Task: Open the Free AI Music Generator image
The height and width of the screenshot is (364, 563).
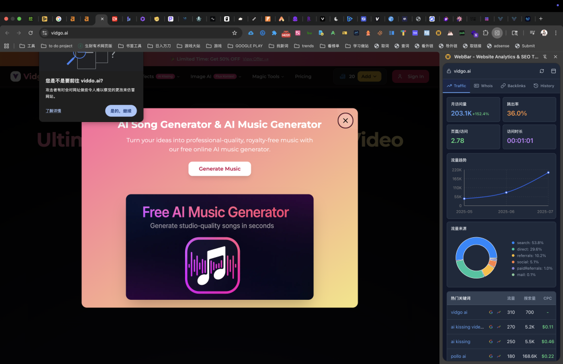Action: coord(219,247)
